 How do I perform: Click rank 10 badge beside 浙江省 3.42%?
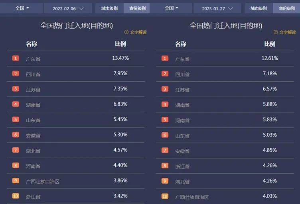[x=16, y=196]
